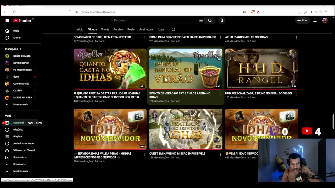This screenshot has width=335, height=188.
Task: Click the page vertical scrollbar thumb
Action: 333,122
